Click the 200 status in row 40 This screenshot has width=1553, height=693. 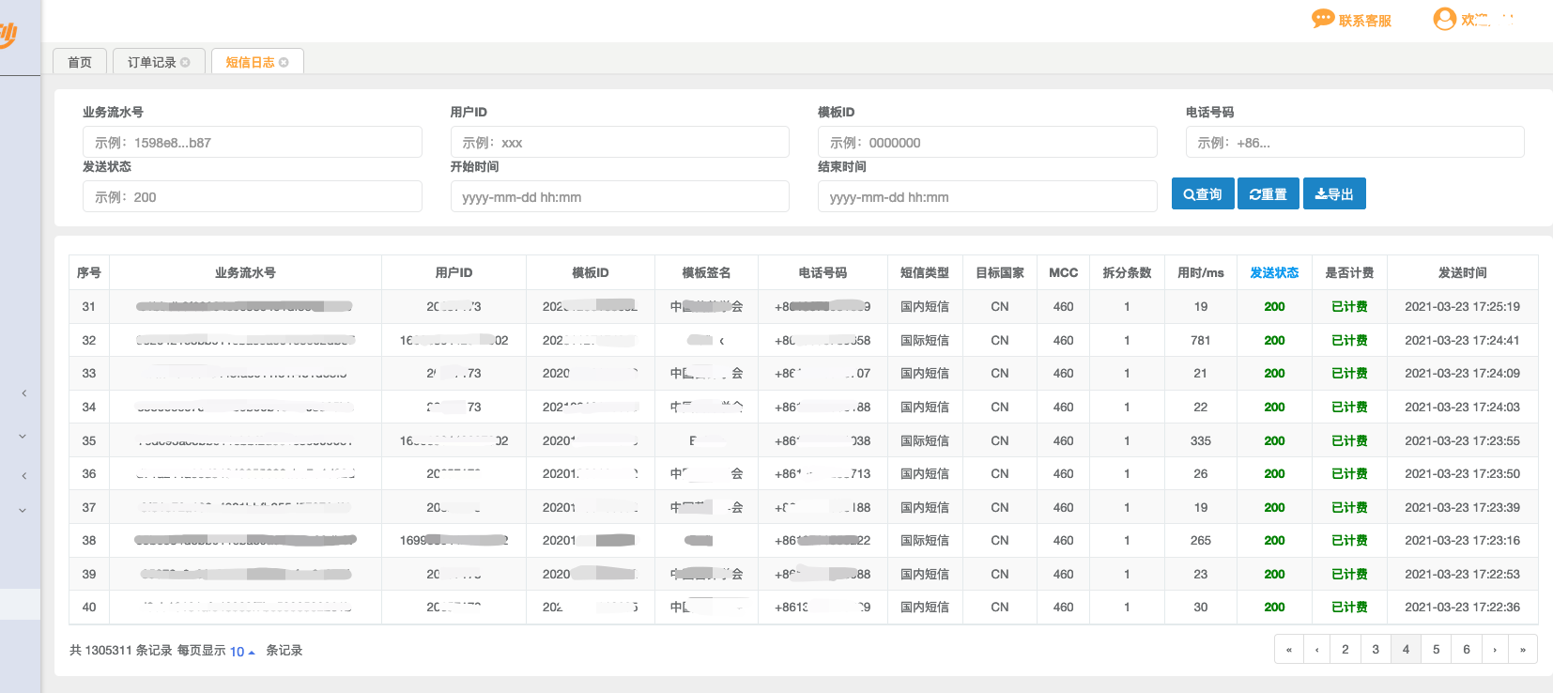(x=1274, y=607)
